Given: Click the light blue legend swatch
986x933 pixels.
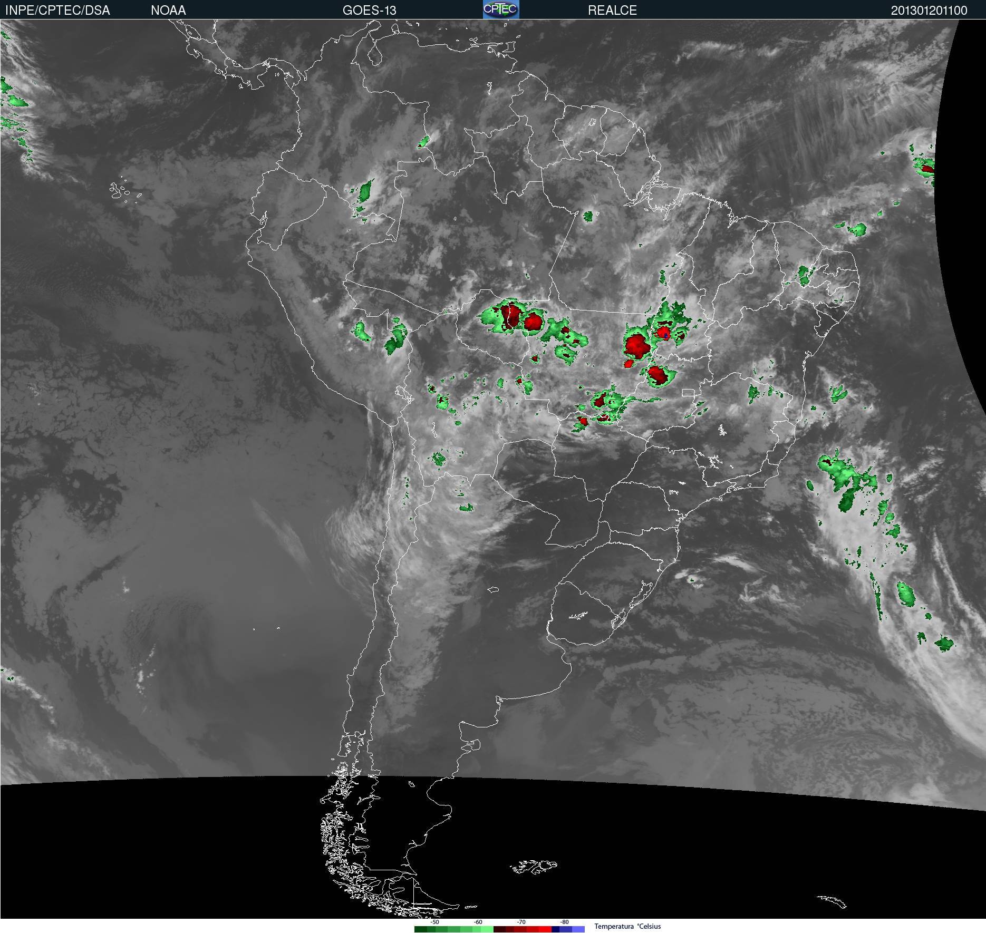Looking at the screenshot, I should [578, 929].
